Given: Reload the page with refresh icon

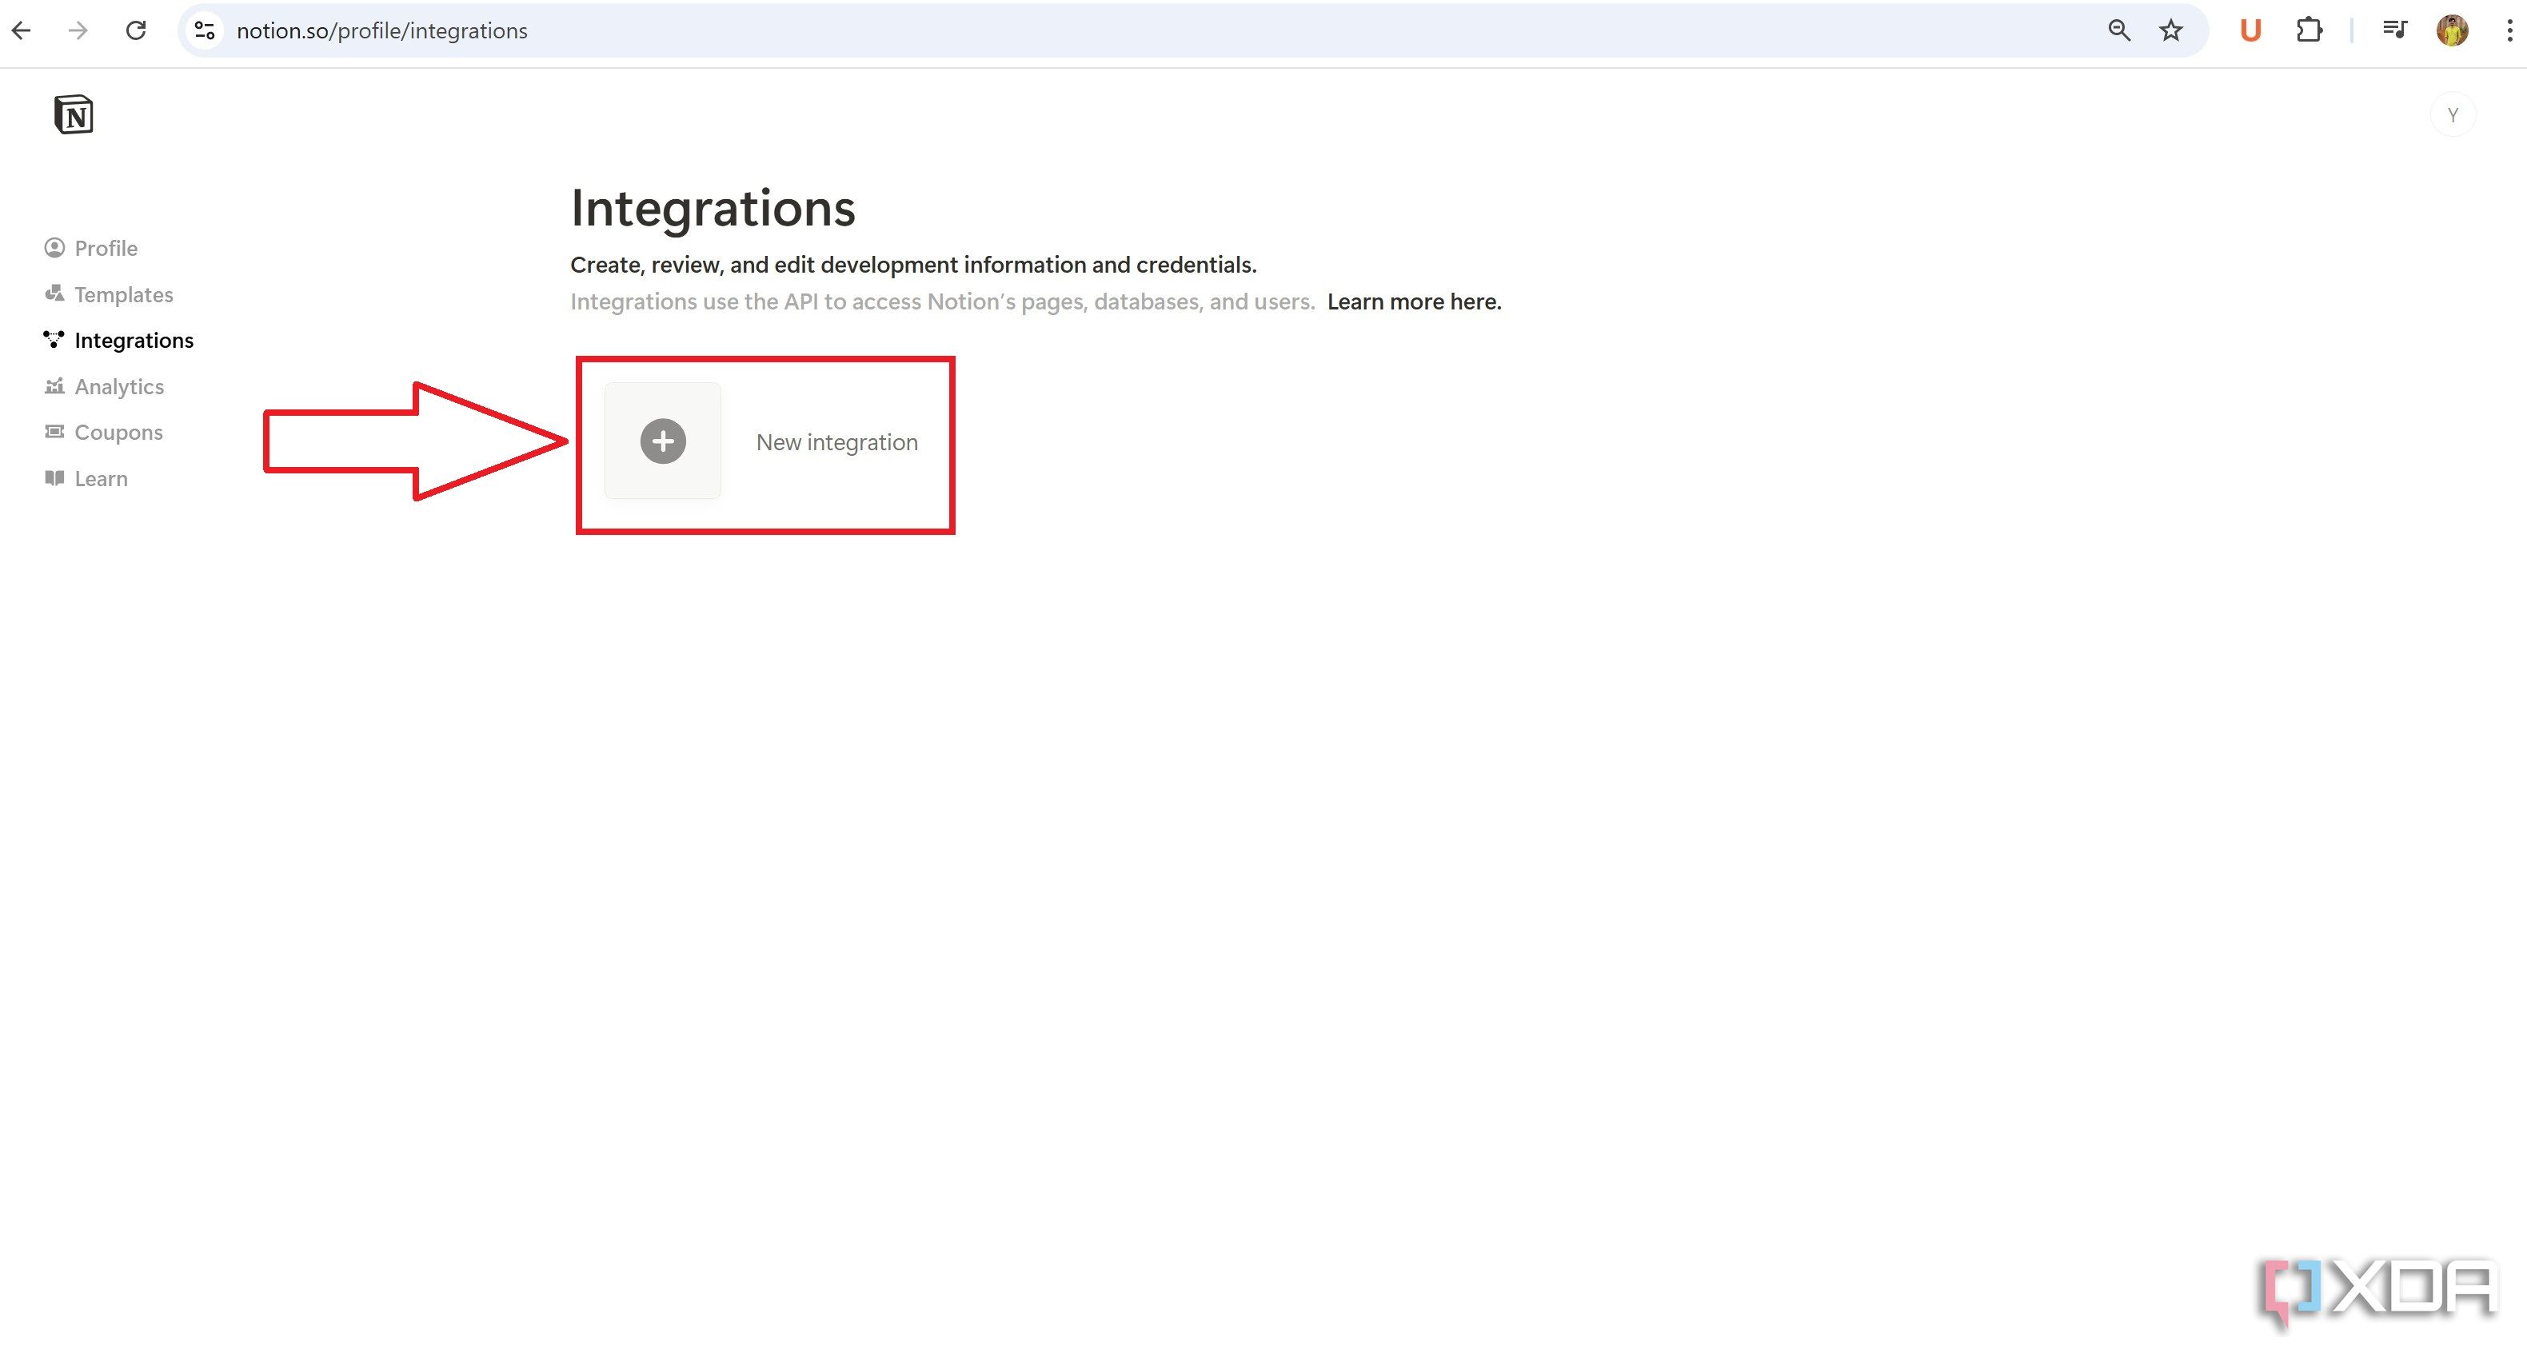Looking at the screenshot, I should [x=137, y=30].
